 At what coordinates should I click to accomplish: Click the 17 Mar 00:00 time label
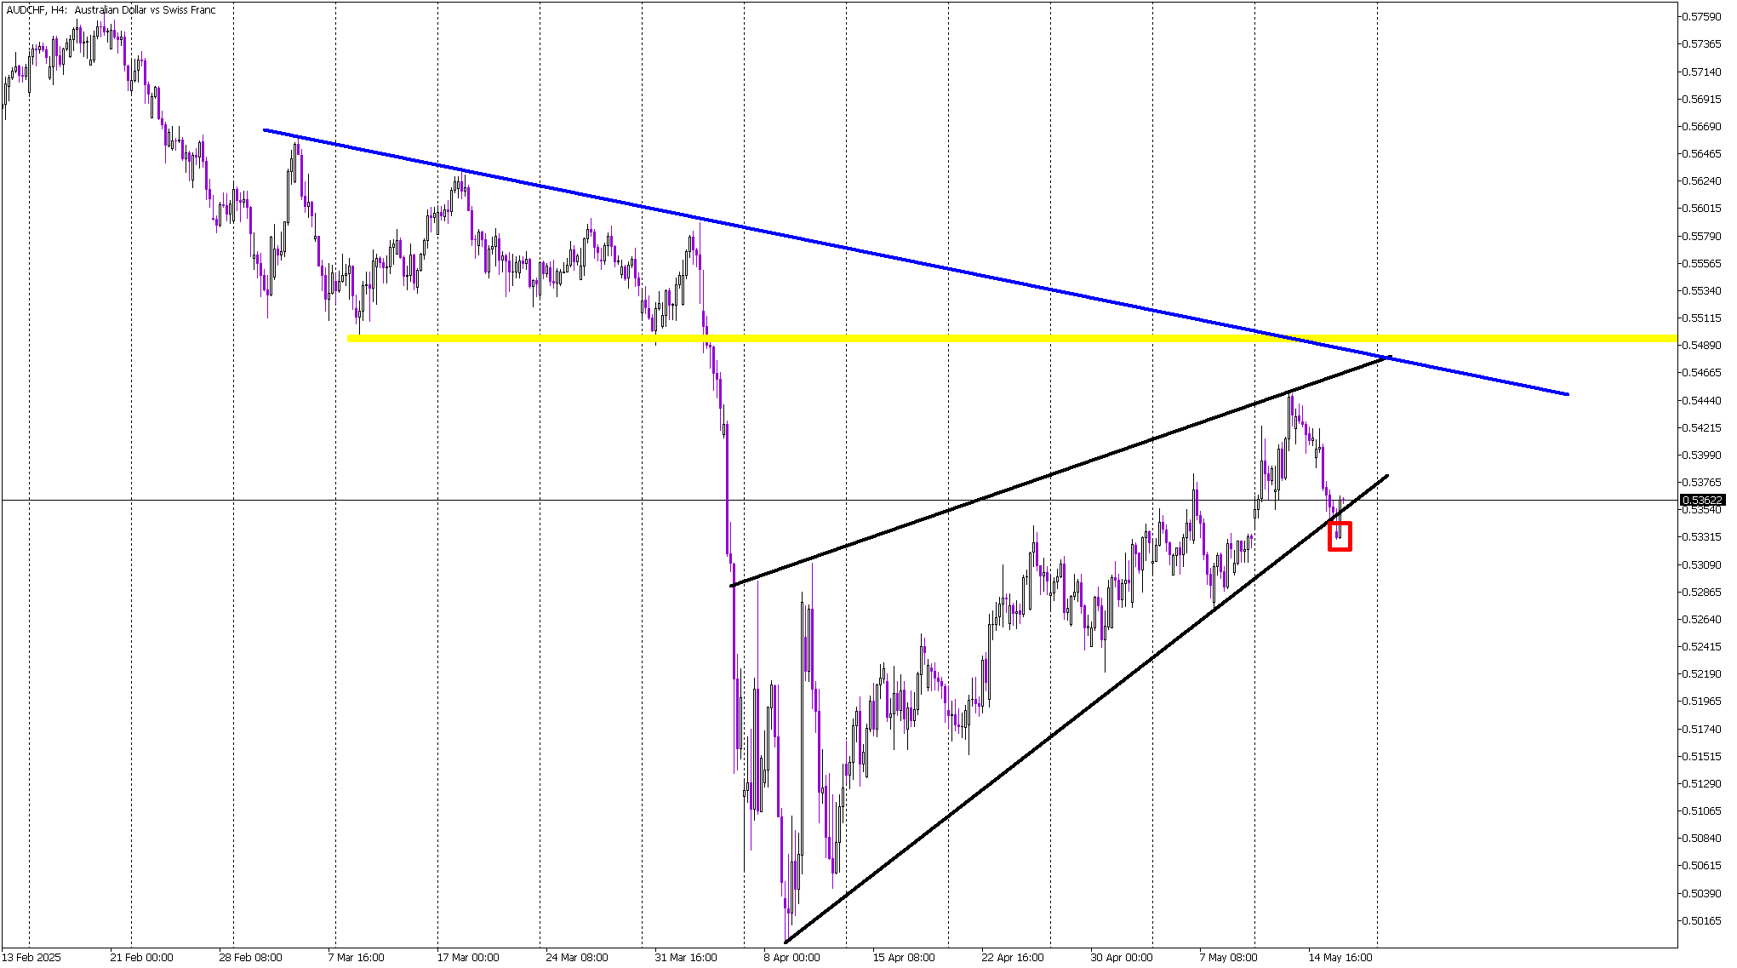(x=468, y=958)
